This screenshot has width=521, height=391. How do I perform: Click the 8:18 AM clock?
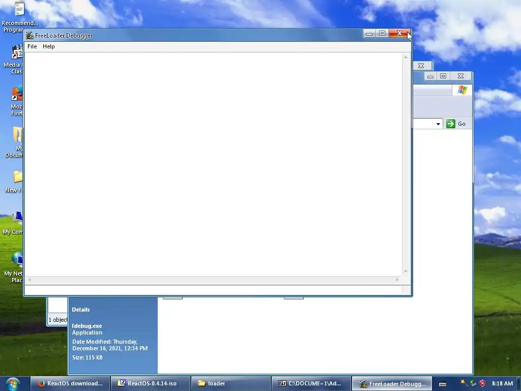(x=502, y=383)
